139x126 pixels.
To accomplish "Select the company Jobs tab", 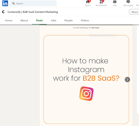I will (x=53, y=20).
